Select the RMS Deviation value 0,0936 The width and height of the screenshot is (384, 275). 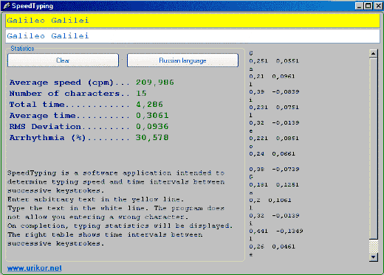pyautogui.click(x=152, y=127)
